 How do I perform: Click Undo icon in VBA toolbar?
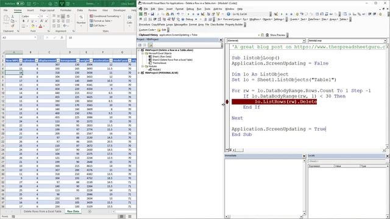coord(178,14)
